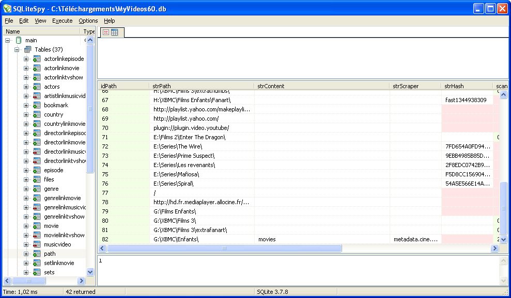511x298 pixels.
Task: Select the metadata.cine scraper cell
Action: pos(416,239)
